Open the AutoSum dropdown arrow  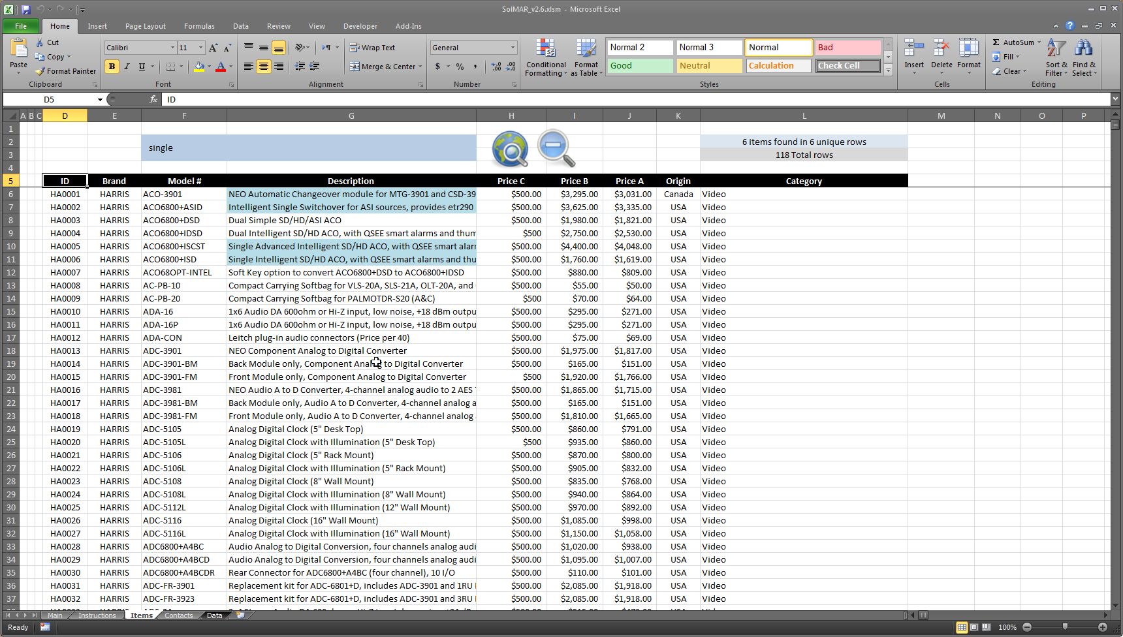(x=1039, y=42)
